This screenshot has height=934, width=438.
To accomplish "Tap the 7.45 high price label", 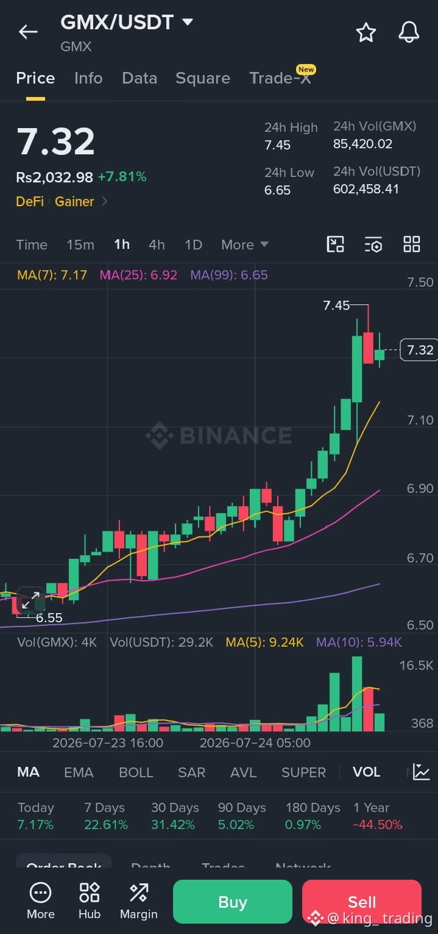I will (336, 306).
